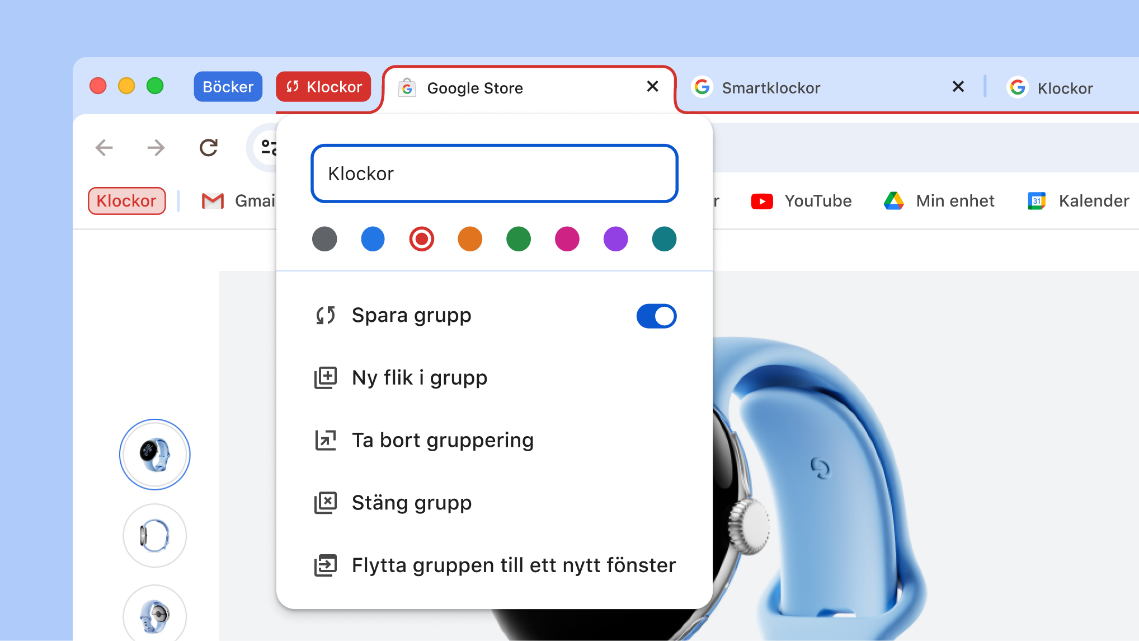Open Gmail from the bookmarks bar

213,201
